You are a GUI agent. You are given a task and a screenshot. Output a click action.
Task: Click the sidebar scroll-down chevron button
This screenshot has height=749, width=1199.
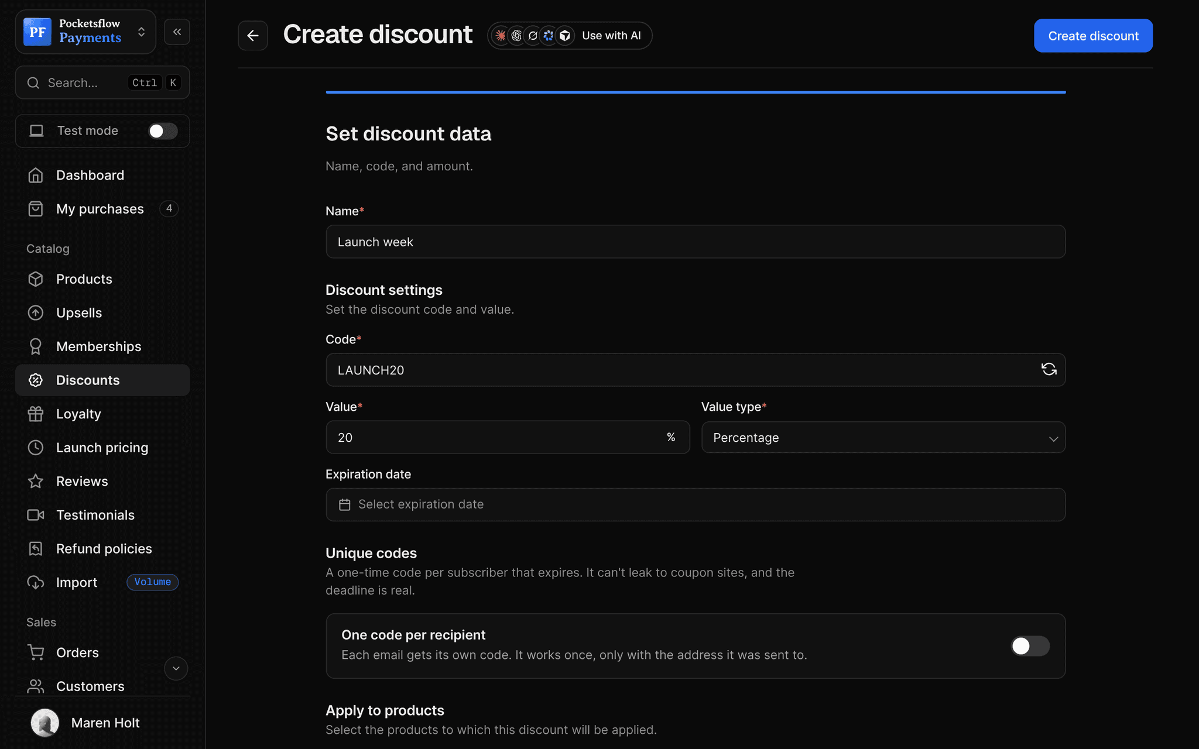point(176,668)
